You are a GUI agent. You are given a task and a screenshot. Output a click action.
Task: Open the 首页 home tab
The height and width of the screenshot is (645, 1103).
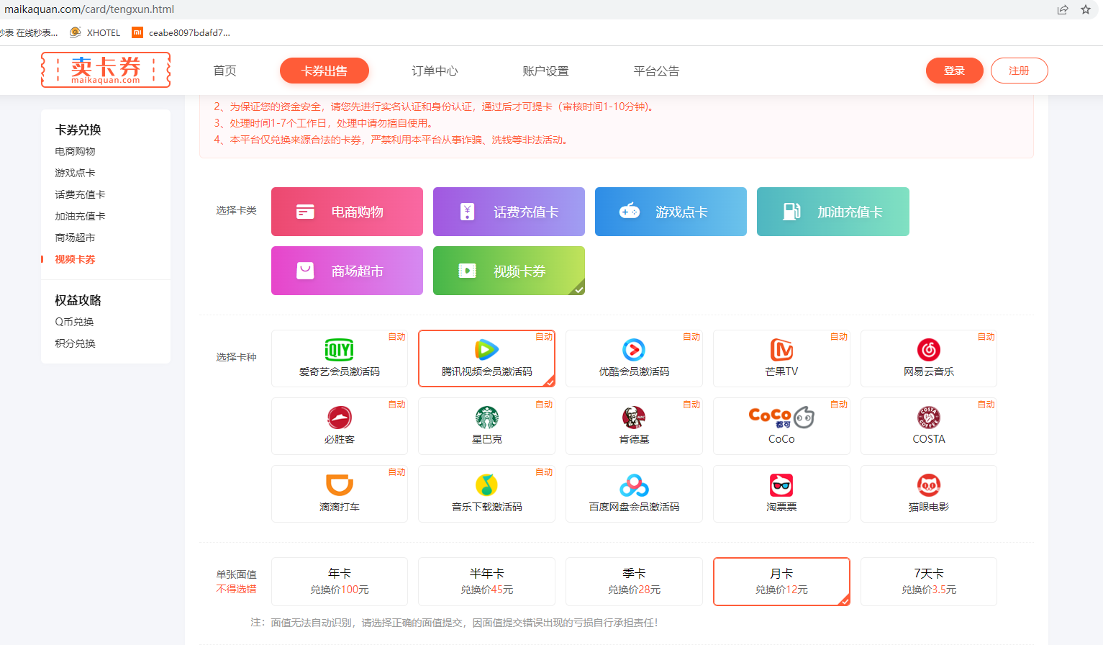(224, 71)
